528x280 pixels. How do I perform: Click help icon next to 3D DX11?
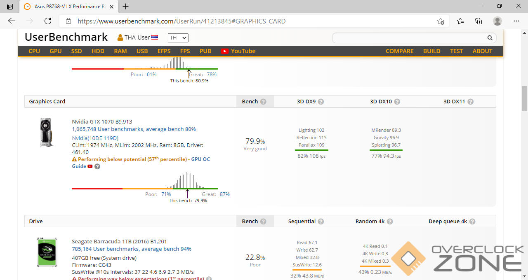tap(471, 102)
